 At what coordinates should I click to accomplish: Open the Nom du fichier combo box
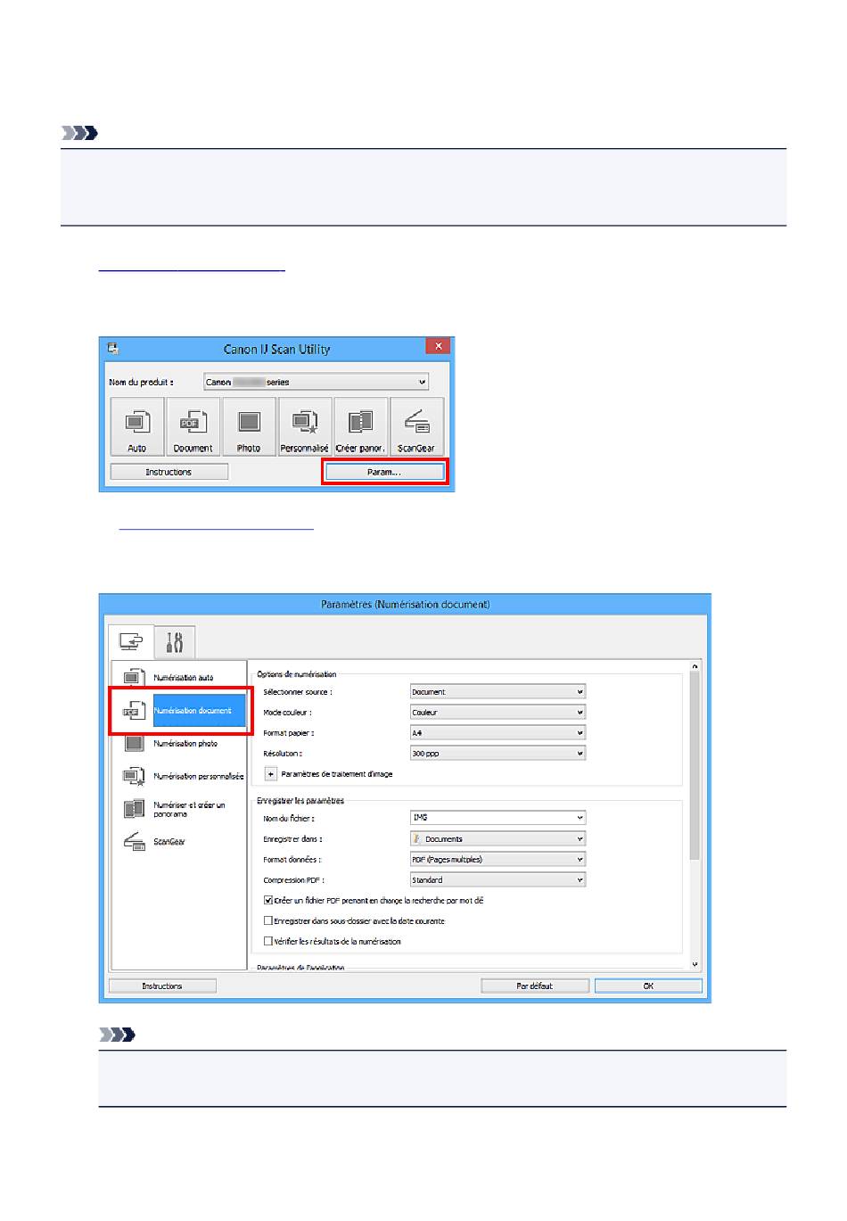click(498, 818)
